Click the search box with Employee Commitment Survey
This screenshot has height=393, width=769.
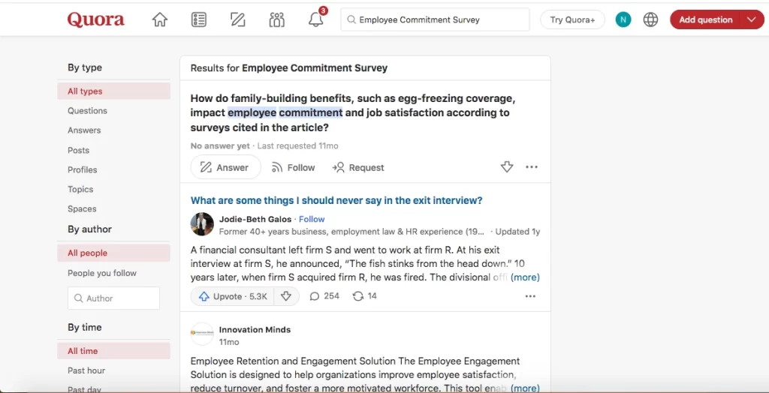435,19
